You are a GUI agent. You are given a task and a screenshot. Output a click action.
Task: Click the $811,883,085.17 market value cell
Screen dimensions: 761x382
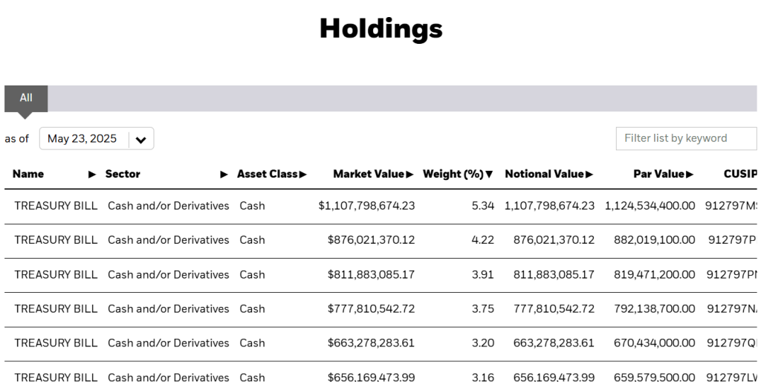coord(371,274)
